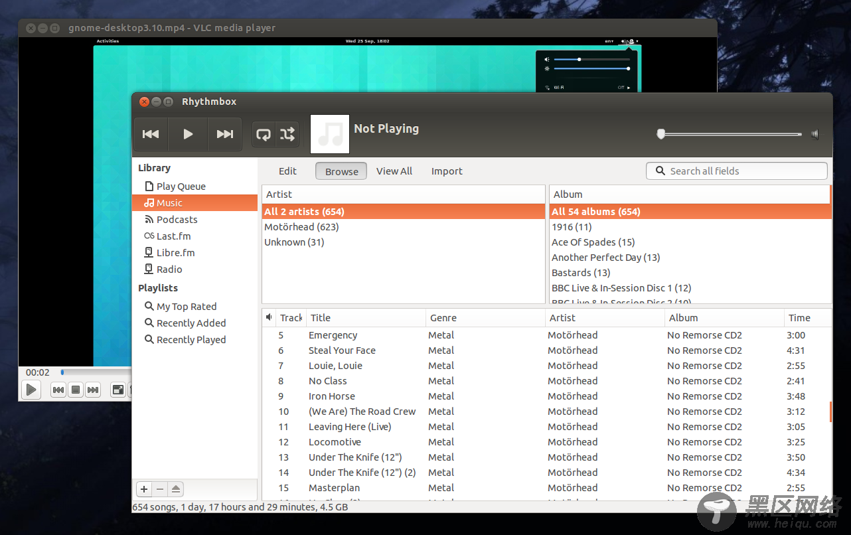Open search options via the magnifier icon
This screenshot has height=535, width=851.
660,171
